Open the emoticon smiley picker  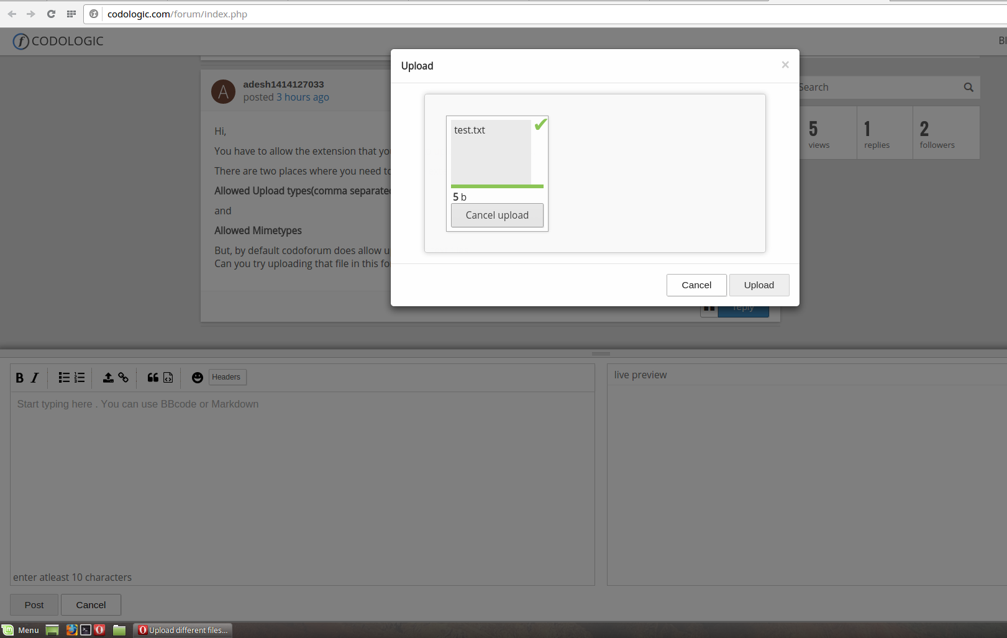198,378
